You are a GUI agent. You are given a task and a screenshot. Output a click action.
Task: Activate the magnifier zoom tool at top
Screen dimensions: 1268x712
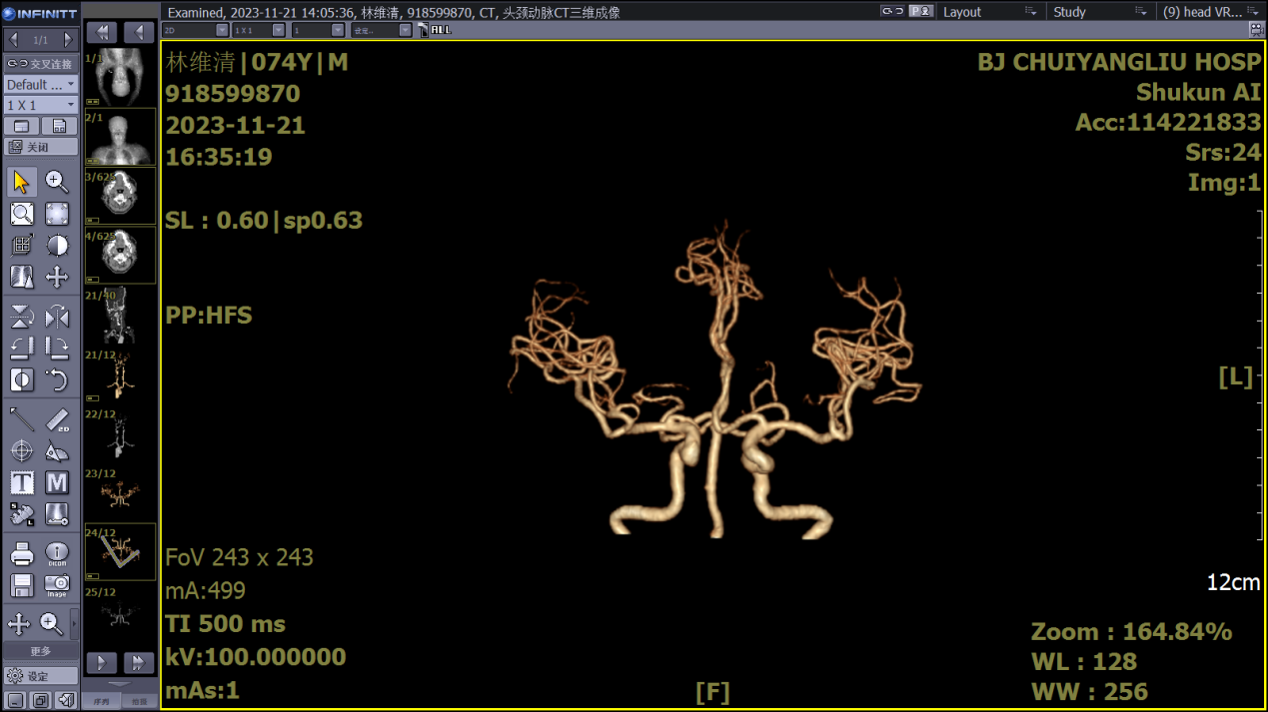(x=57, y=182)
